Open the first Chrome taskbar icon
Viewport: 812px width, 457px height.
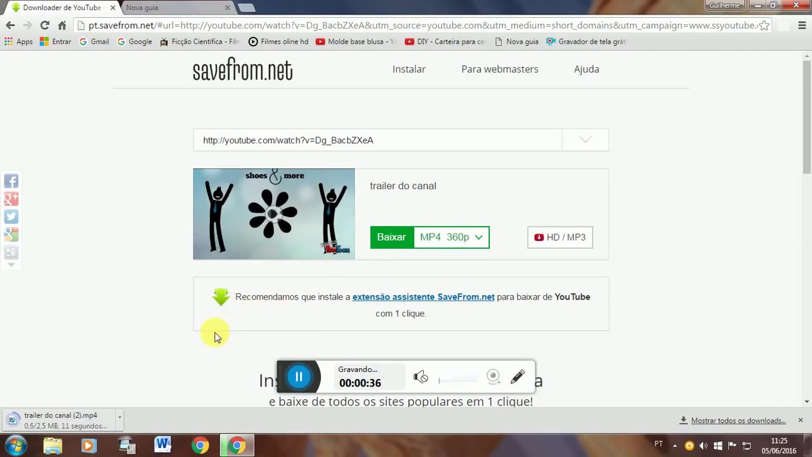(200, 446)
